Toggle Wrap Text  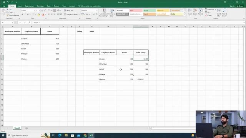(x=69, y=10)
